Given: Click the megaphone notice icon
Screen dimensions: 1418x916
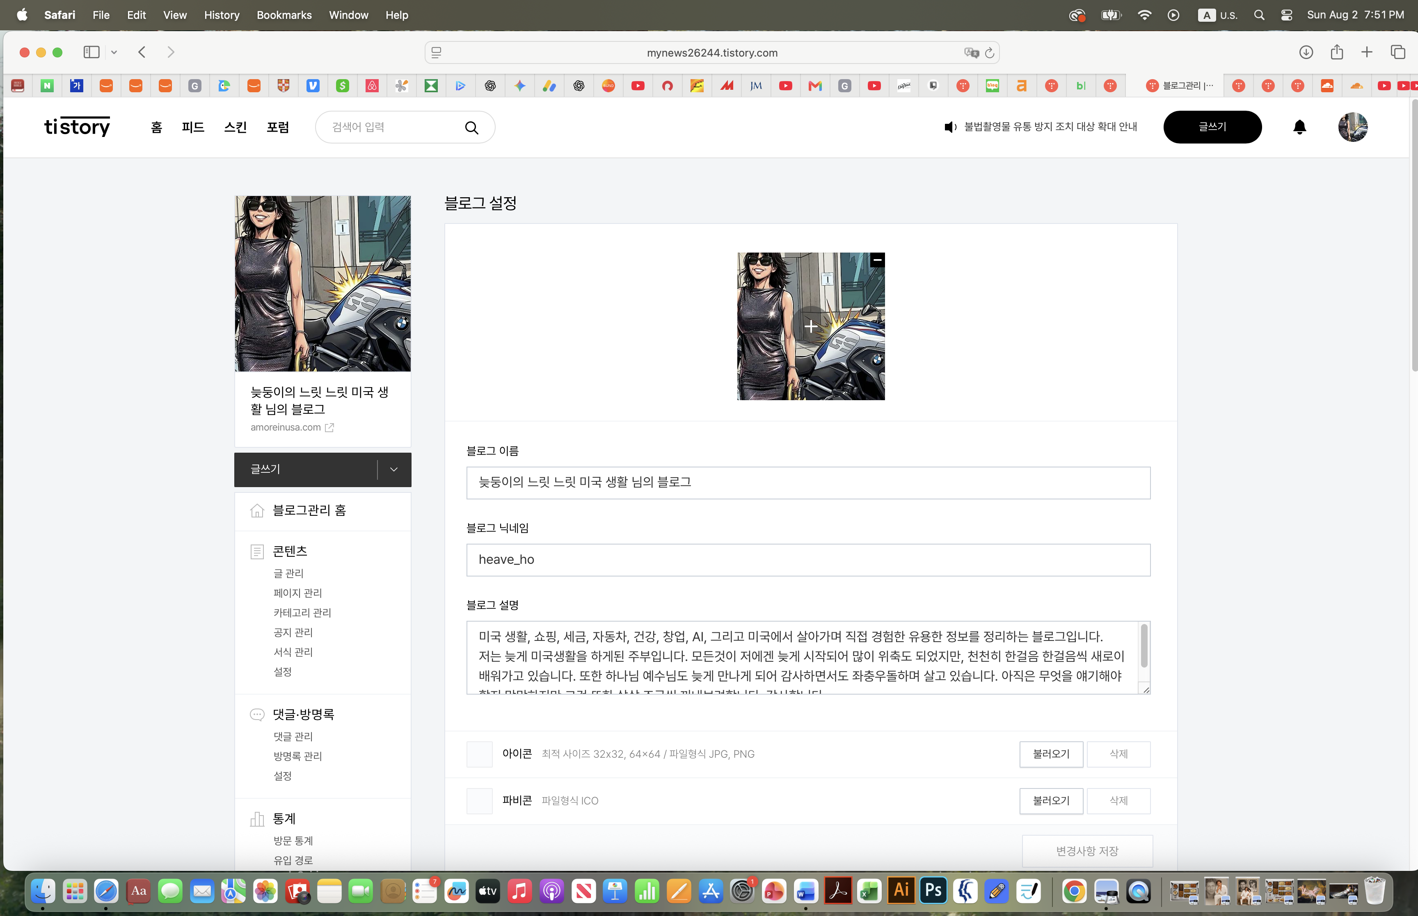Looking at the screenshot, I should 950,127.
